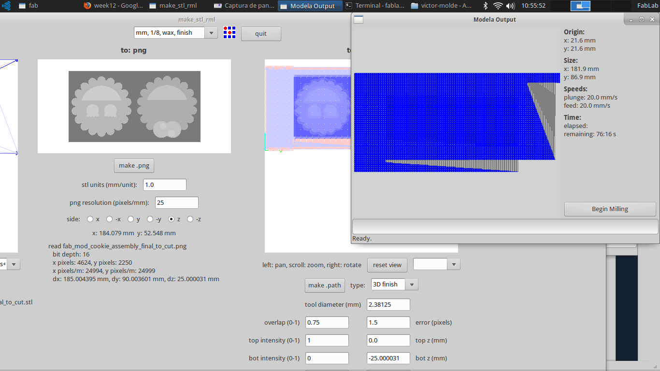Click the Wi-Fi signal icon in the tray
Image resolution: width=660 pixels, height=371 pixels.
497,6
